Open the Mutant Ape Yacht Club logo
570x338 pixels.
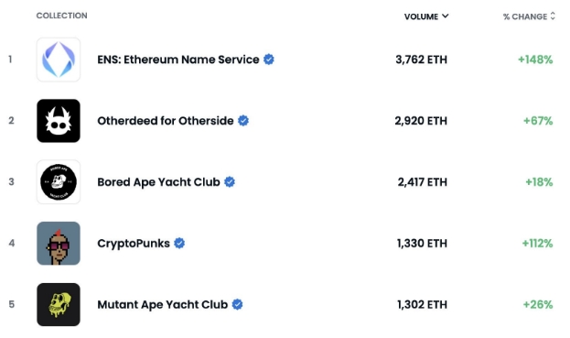[x=59, y=304]
